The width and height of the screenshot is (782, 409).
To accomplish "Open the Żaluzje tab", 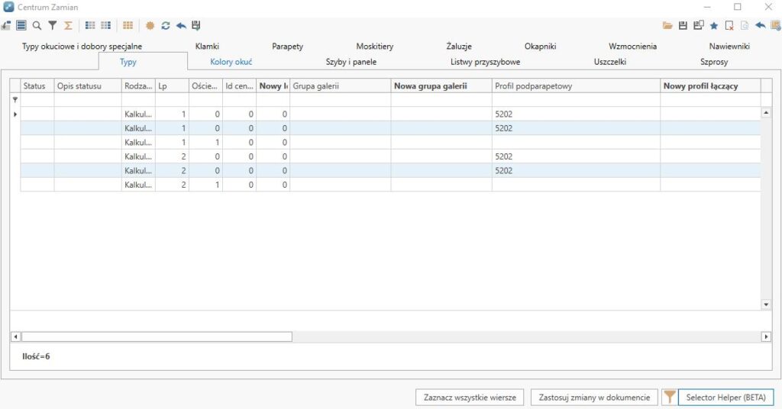I will pyautogui.click(x=459, y=47).
